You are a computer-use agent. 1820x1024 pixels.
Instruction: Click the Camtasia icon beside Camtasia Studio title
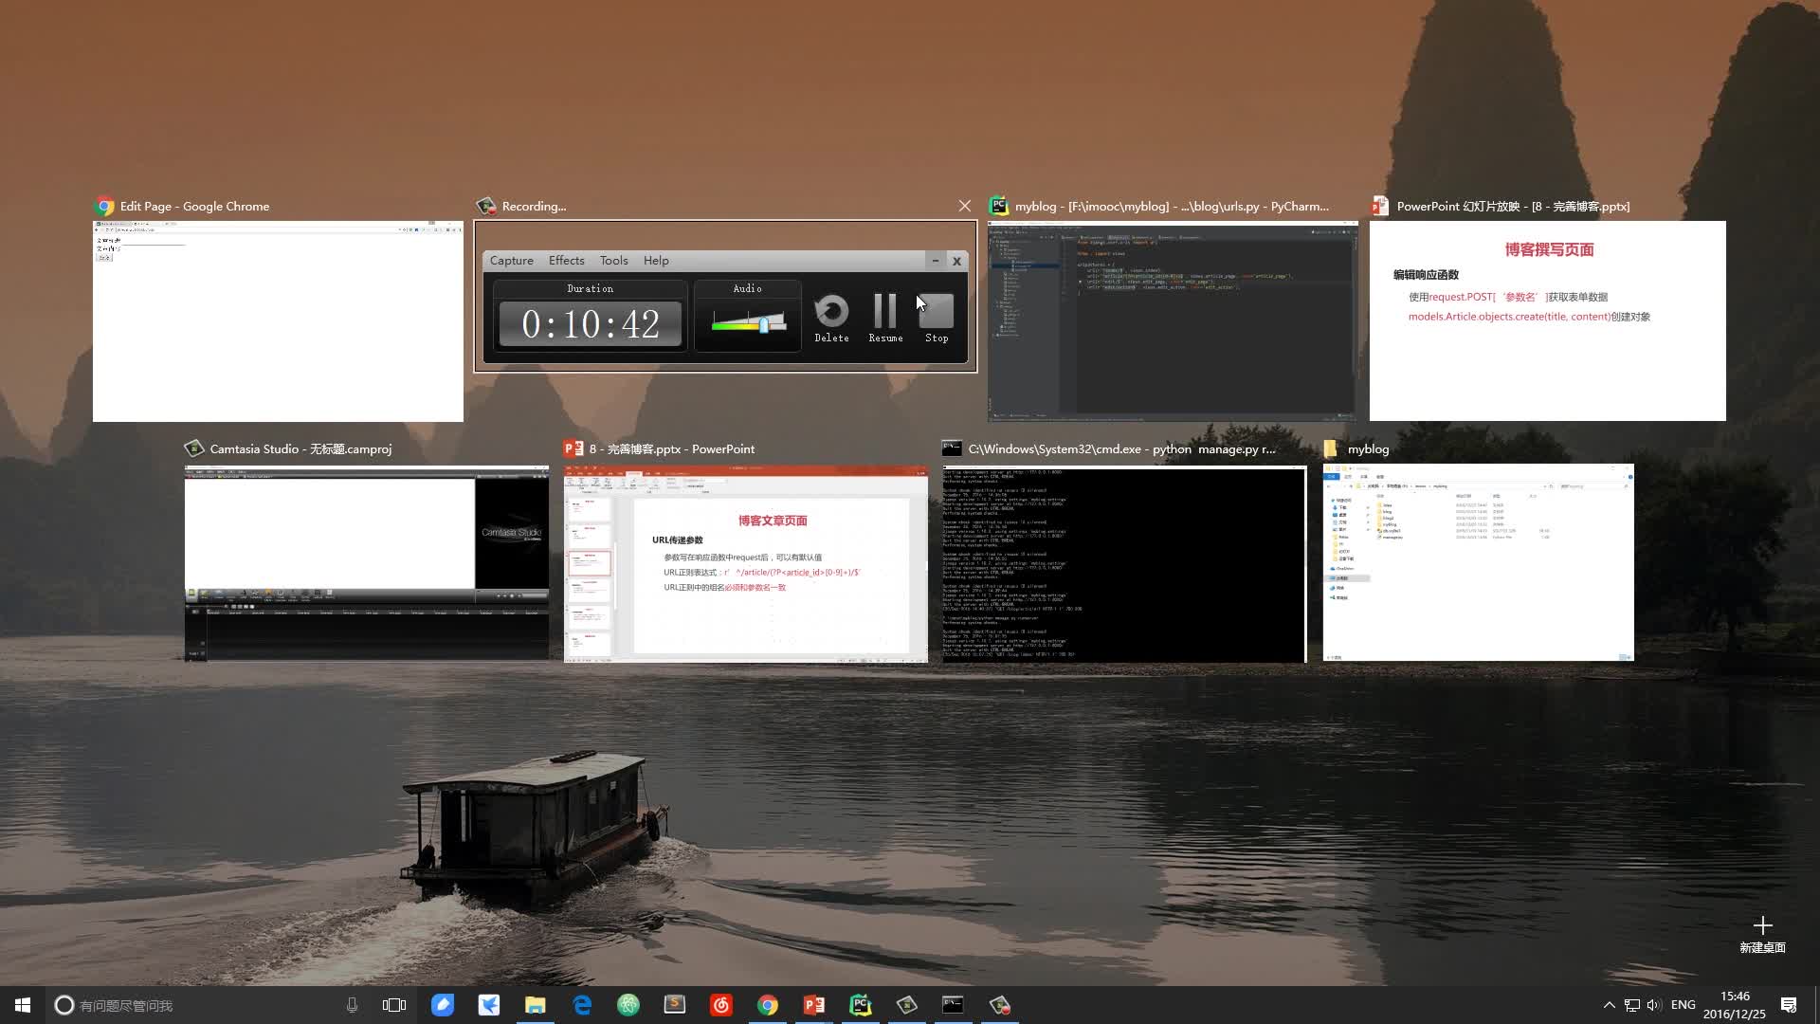194,448
